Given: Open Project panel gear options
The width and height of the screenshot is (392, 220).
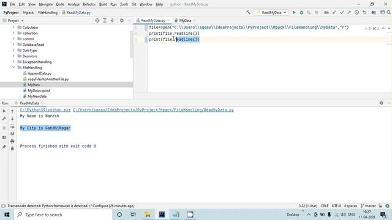Looking at the screenshot, I should [x=121, y=20].
